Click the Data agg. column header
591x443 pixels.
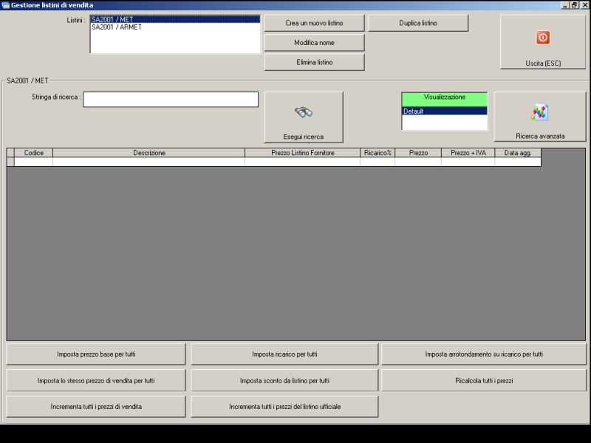518,153
